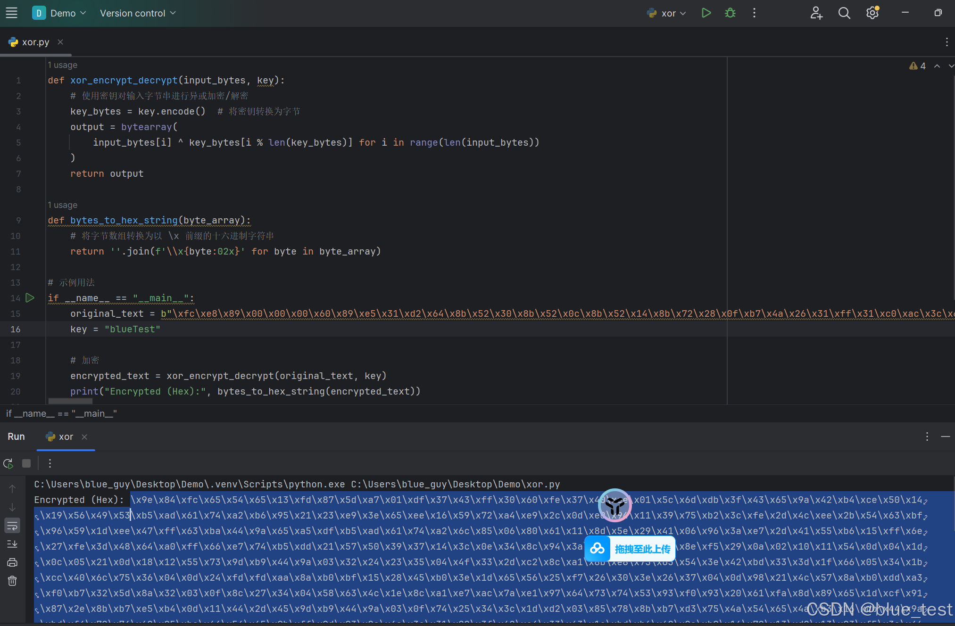Image resolution: width=955 pixels, height=626 pixels.
Task: Rerun the program in the Run panel
Action: 8,463
